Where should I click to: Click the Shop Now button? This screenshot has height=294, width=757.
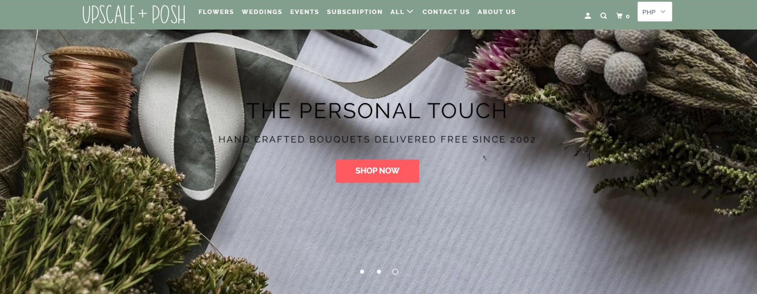[x=377, y=171]
